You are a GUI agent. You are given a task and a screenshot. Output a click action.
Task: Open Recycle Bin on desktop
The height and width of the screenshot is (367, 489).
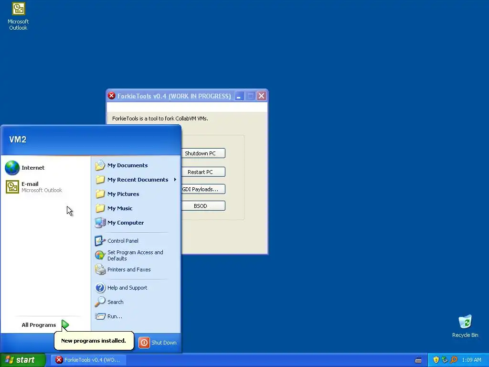coord(465,326)
